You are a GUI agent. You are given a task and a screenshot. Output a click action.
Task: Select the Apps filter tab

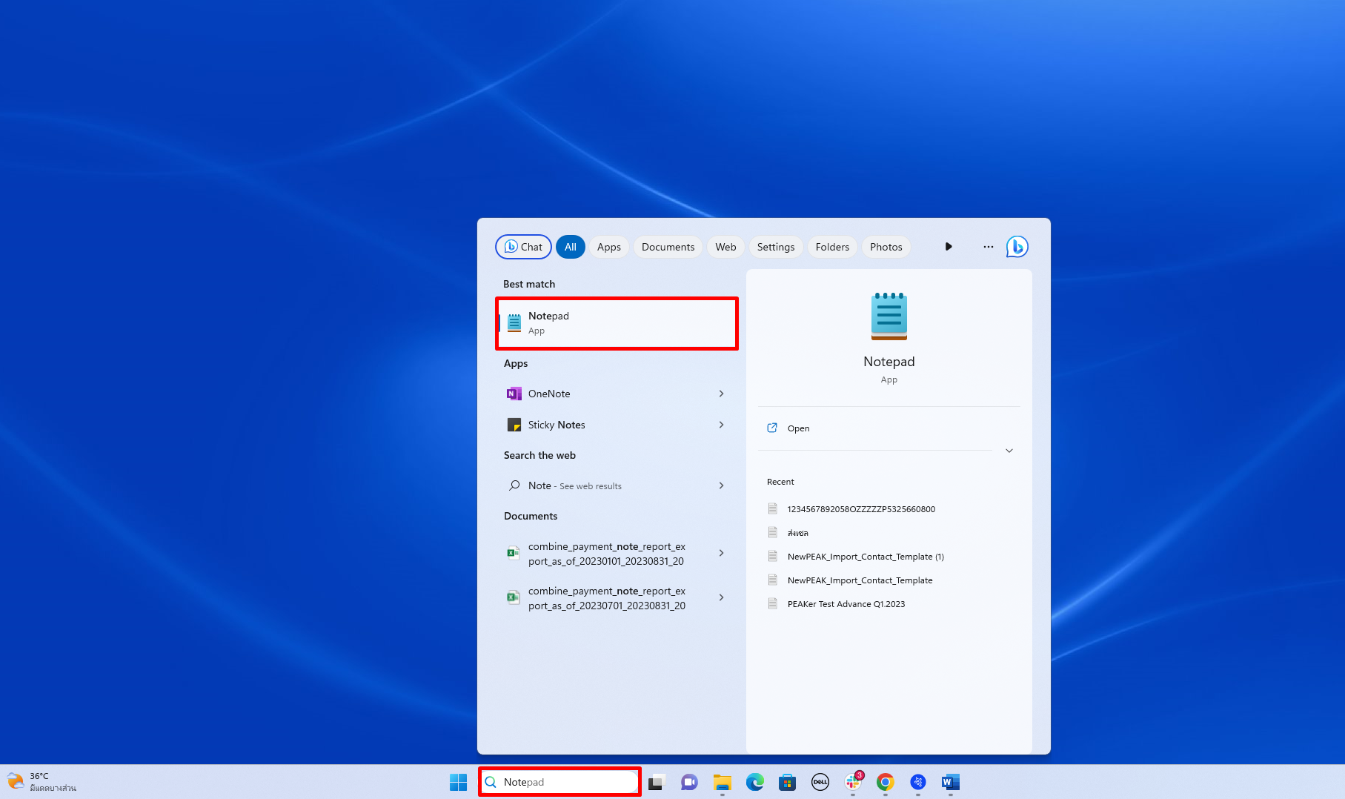(x=609, y=247)
